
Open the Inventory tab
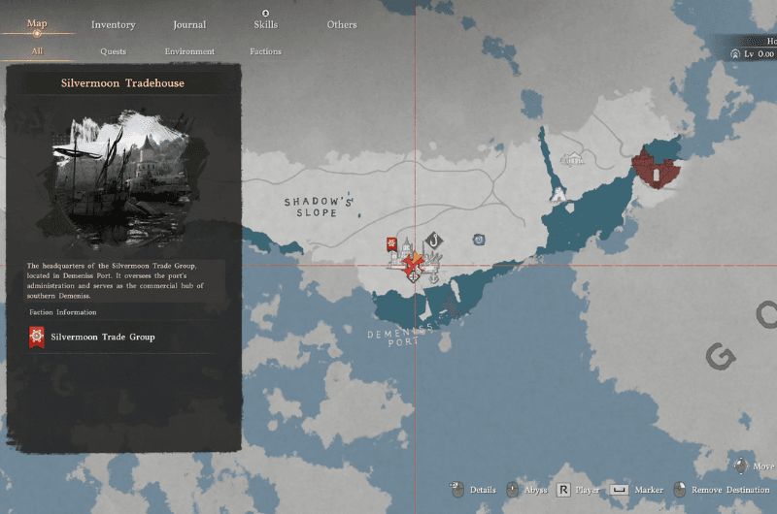coord(114,24)
